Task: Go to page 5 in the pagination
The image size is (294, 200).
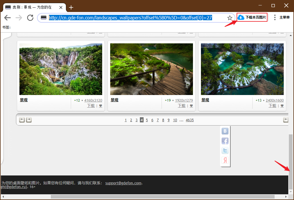Action: pos(147,120)
